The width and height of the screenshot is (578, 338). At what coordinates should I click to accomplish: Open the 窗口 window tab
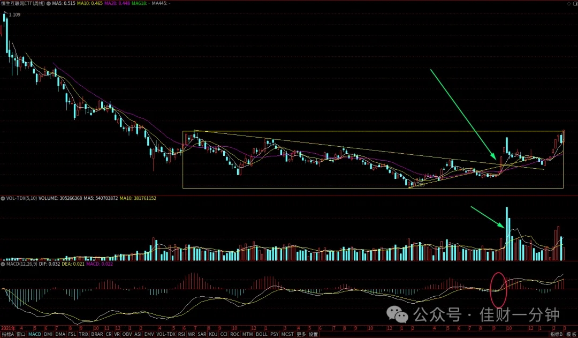tap(21, 334)
